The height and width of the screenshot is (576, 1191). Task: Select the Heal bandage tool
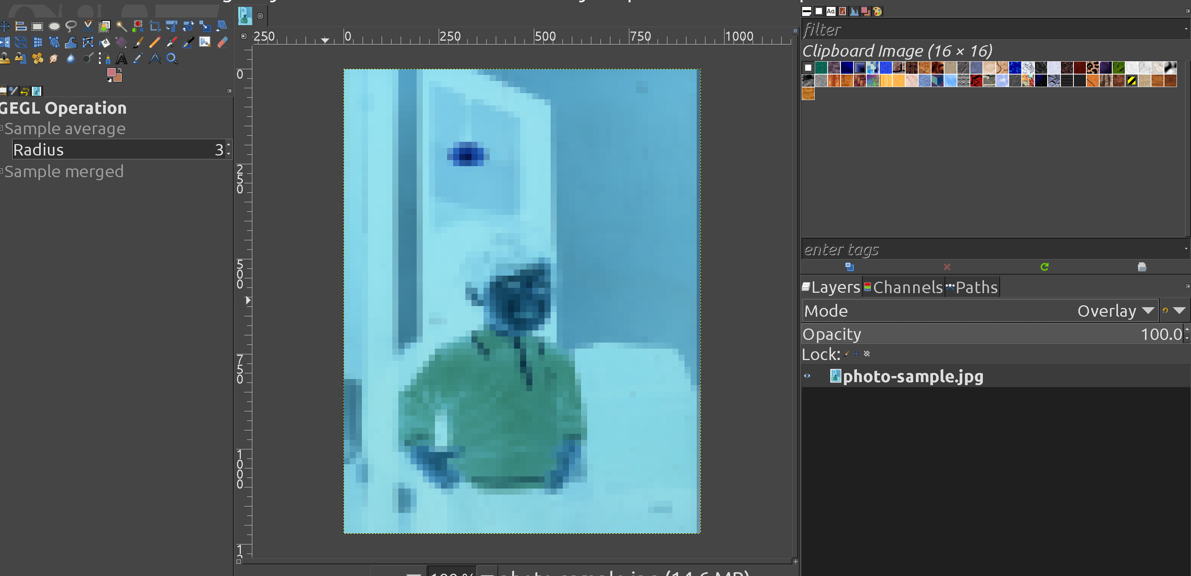pos(37,59)
